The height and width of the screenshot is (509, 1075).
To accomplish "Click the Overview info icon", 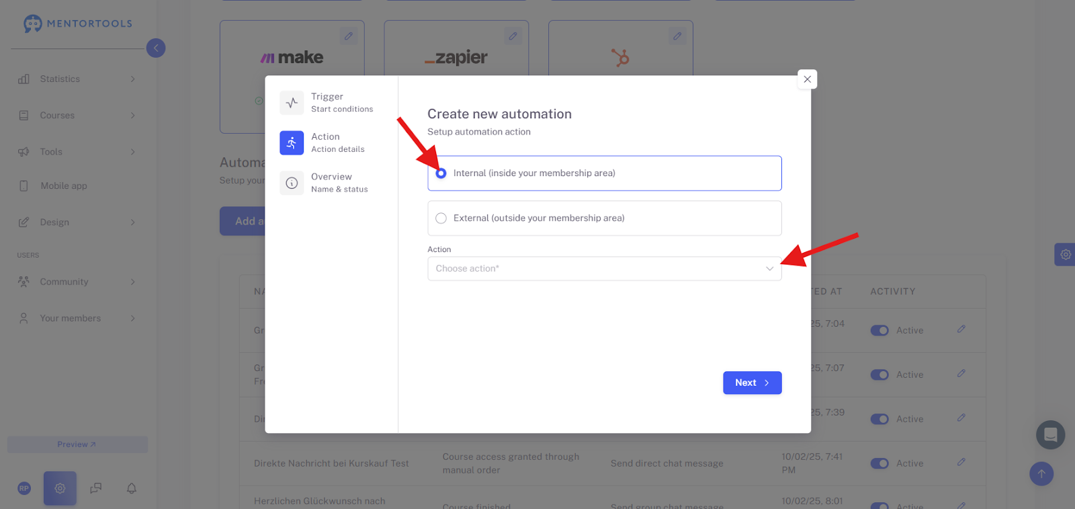I will [292, 183].
